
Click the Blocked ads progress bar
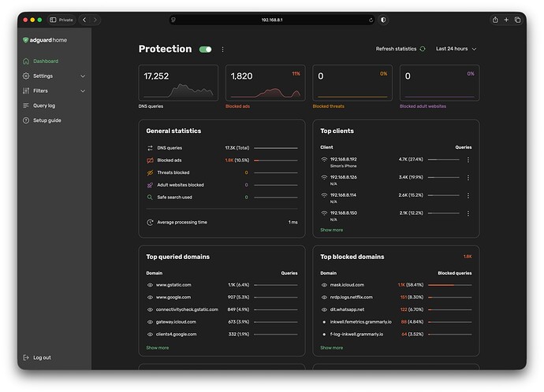276,161
